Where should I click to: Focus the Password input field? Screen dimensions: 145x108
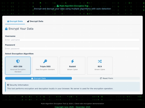pos(73,49)
